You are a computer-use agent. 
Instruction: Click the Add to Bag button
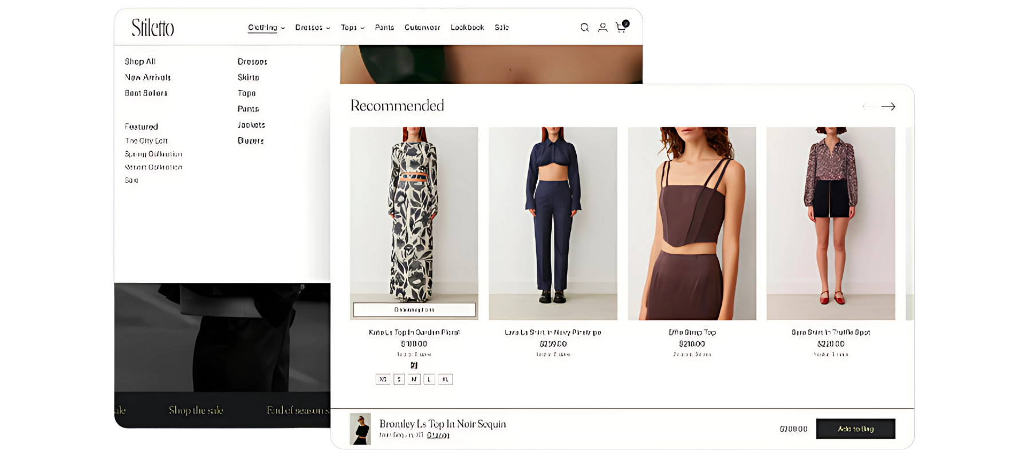pos(855,429)
